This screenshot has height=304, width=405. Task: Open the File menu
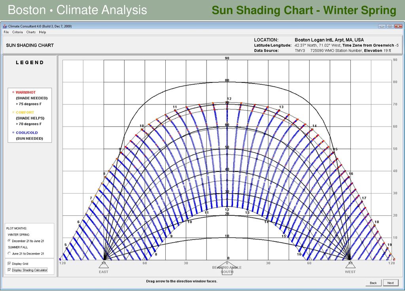[6, 32]
